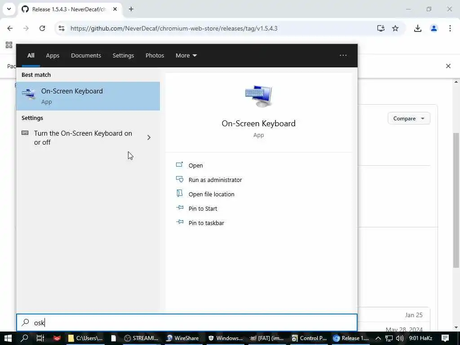Switch to the Photos search tab
460x345 pixels.
tap(155, 55)
